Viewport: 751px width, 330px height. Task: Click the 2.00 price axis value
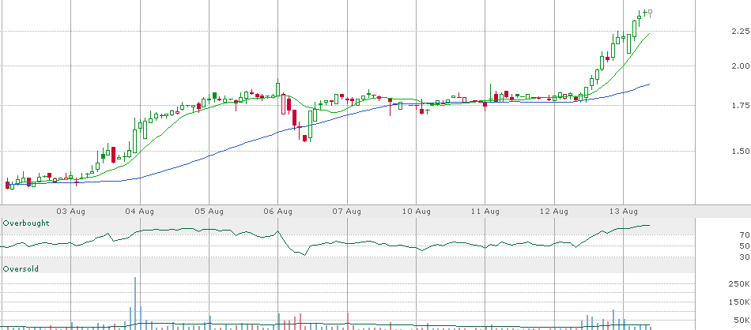pyautogui.click(x=740, y=66)
